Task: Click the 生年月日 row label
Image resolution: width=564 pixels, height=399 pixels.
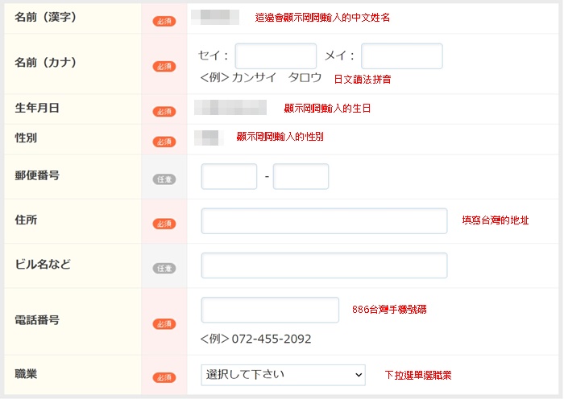Action: click(37, 108)
